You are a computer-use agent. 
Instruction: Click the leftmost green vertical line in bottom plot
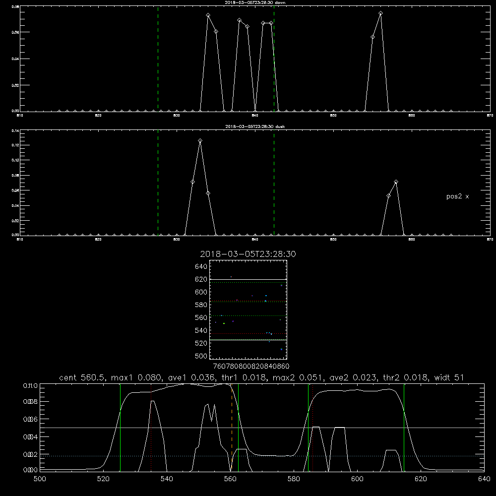[x=120, y=428]
